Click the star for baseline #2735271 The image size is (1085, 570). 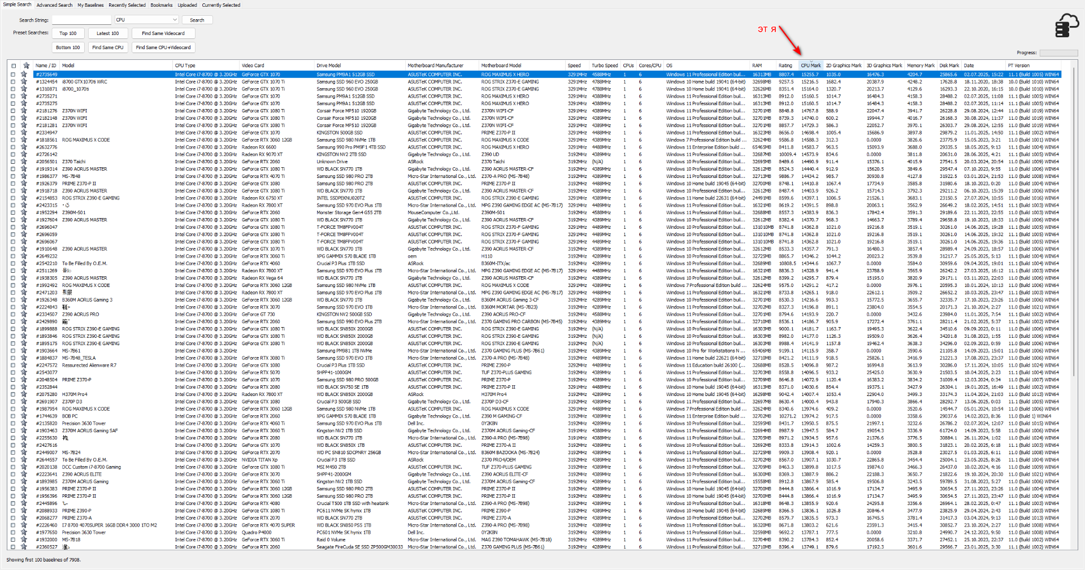tap(24, 96)
